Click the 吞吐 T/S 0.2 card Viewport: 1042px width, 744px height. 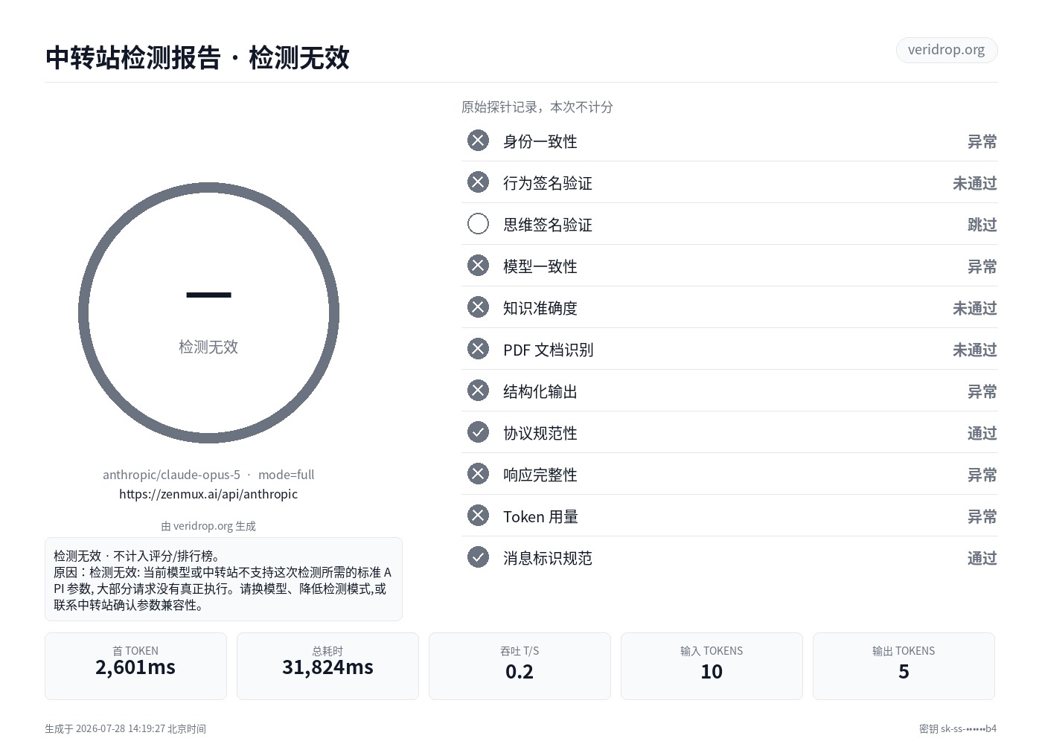click(520, 666)
